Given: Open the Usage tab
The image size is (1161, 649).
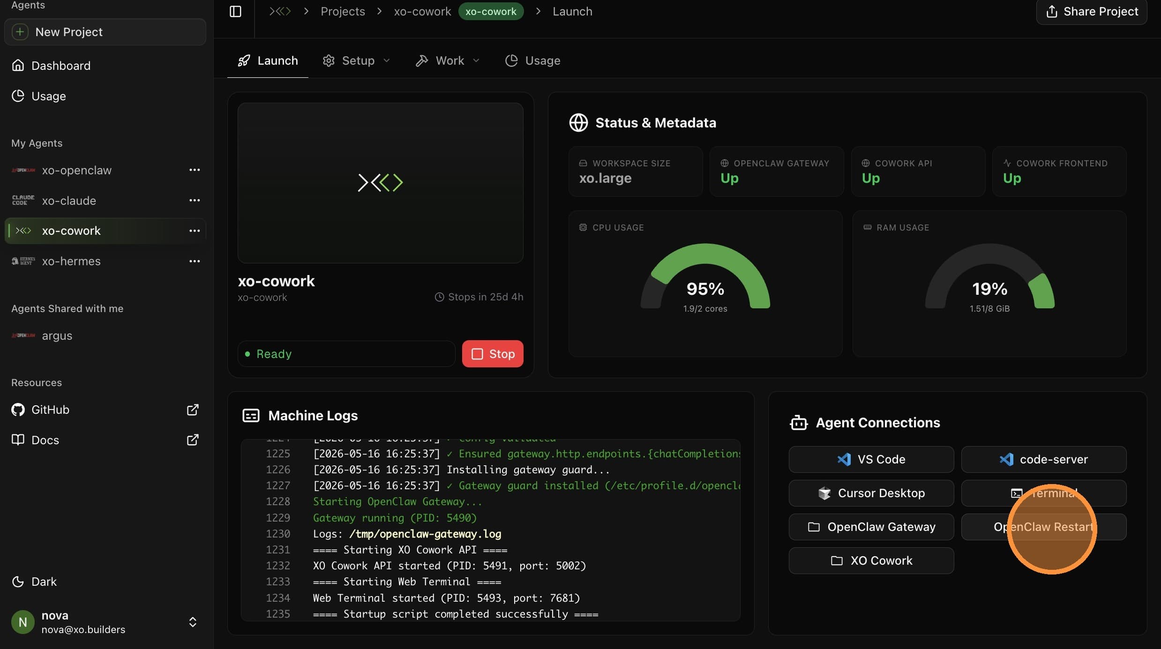Looking at the screenshot, I should point(532,61).
